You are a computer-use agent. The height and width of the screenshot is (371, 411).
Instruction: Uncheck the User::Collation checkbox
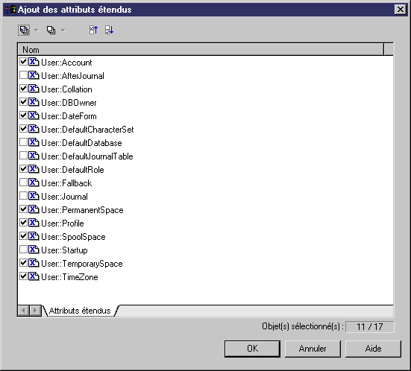click(23, 89)
